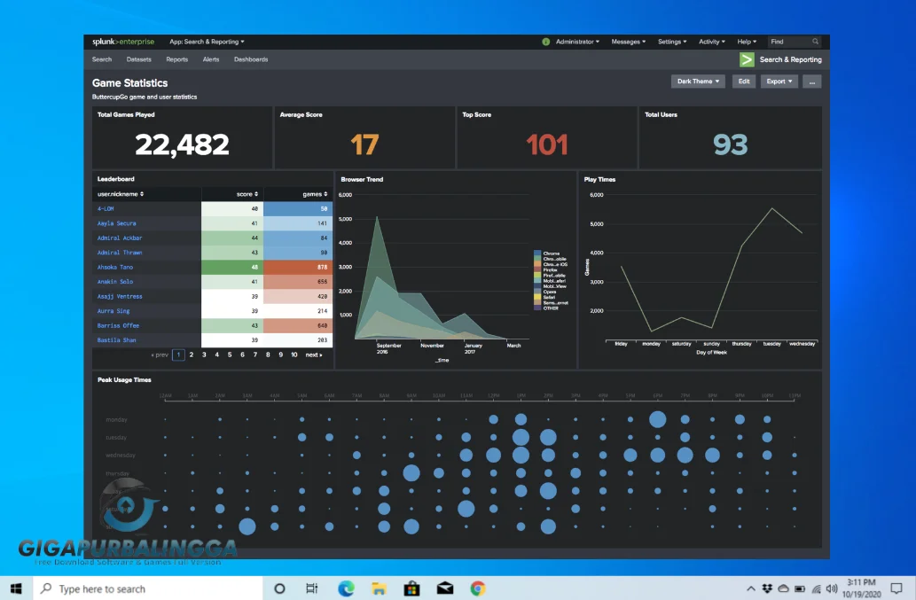Open the Dark Theme dropdown

(698, 81)
